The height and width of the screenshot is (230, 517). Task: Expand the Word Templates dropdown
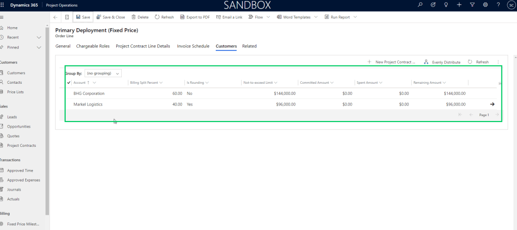click(x=316, y=17)
